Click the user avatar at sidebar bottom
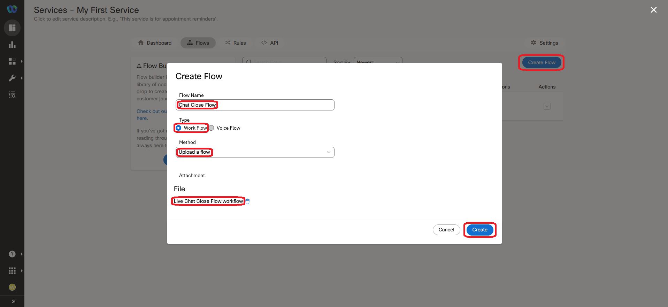This screenshot has width=668, height=307. [x=12, y=287]
